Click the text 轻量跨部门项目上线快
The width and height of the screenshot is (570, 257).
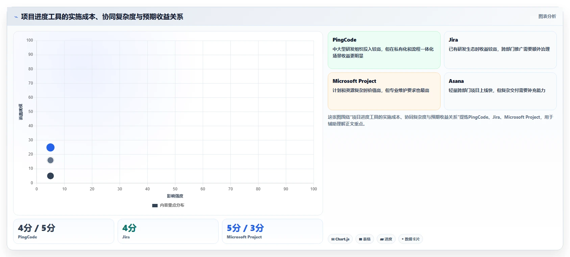tap(471, 90)
